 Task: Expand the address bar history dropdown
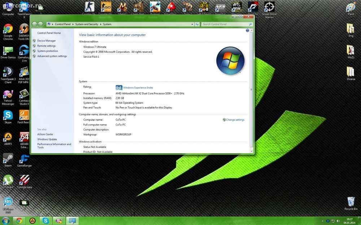[x=192, y=24]
